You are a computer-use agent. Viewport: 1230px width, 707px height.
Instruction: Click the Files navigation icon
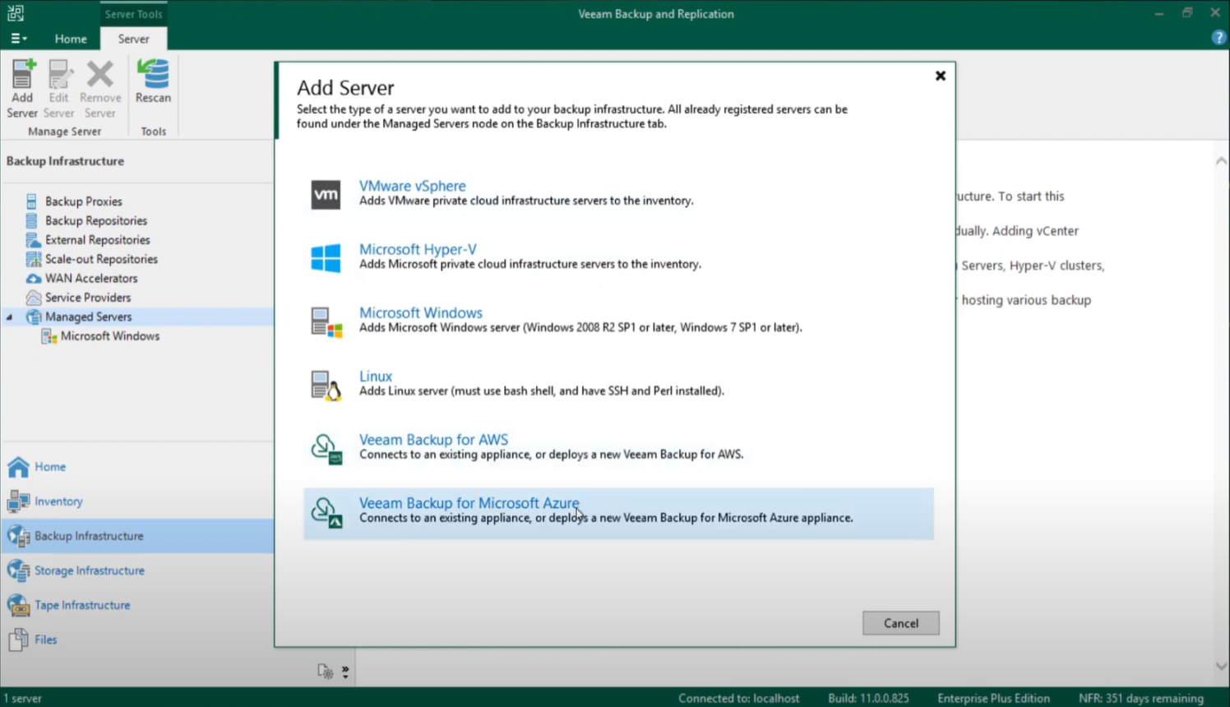coord(18,640)
